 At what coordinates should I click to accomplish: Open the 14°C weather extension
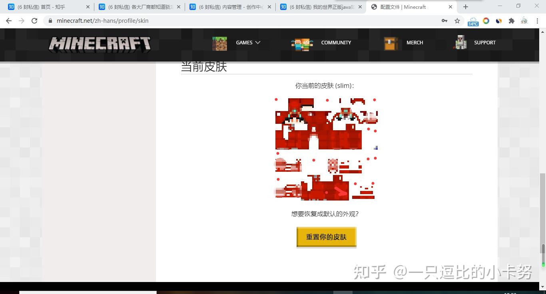(x=473, y=22)
